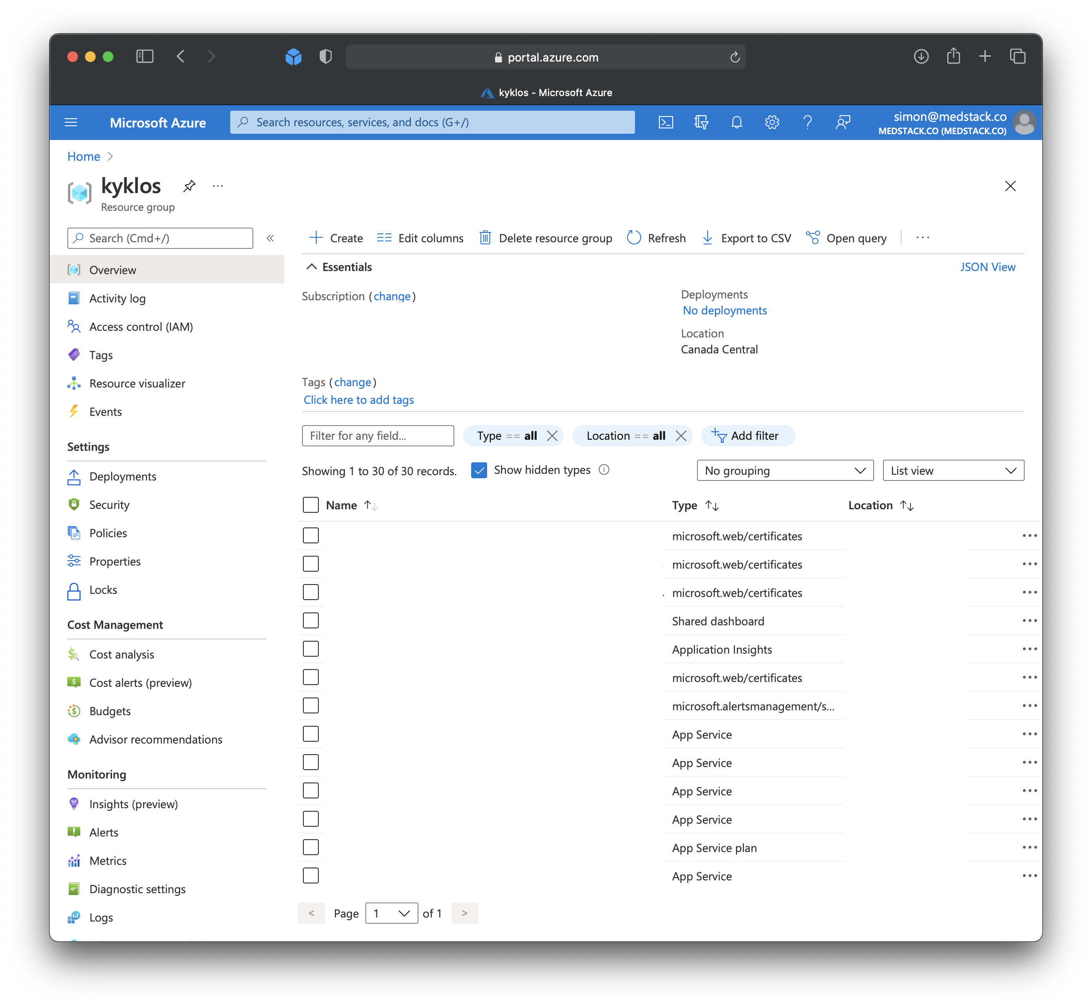
Task: Open the List view dropdown
Action: [x=953, y=470]
